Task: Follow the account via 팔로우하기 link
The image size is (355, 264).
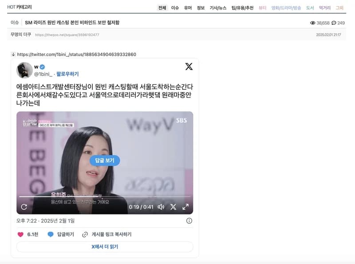Action: 67,74
